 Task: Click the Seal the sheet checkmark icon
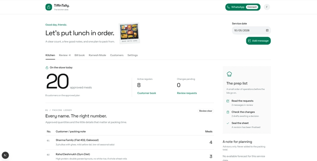[228, 123]
